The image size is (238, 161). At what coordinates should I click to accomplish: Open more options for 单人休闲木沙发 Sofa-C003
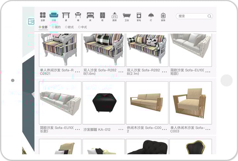208,130
